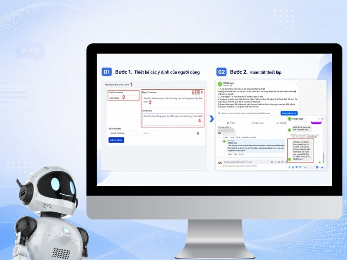Click the emoji icon in Messenger input
Screen dimensions: 347x260
317,167
